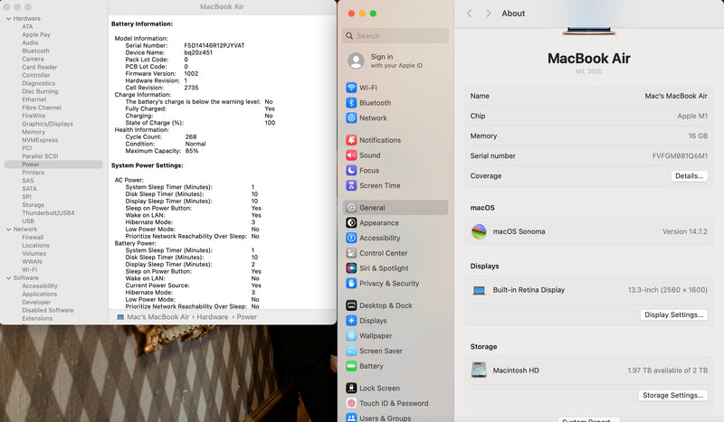The width and height of the screenshot is (724, 422).
Task: Collapse the Network tree section
Action: click(8, 230)
